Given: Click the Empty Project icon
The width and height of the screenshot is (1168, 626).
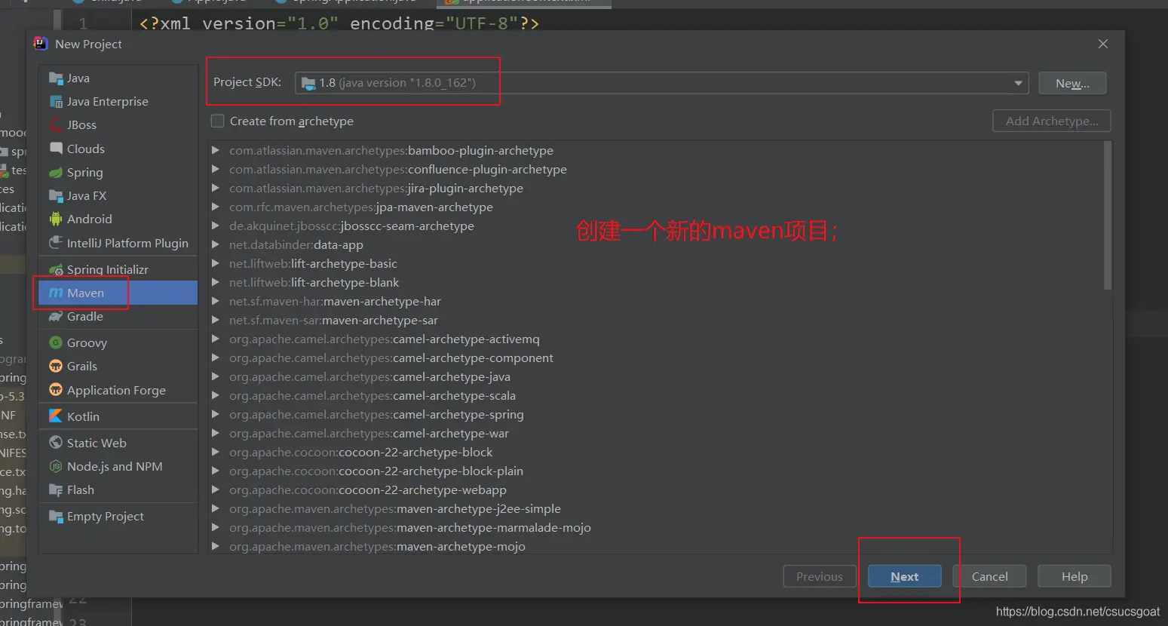Looking at the screenshot, I should [x=56, y=516].
